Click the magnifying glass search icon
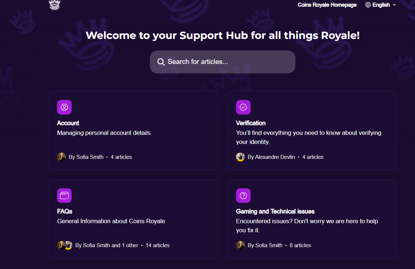Screen dimensions: 415x269 coord(161,62)
